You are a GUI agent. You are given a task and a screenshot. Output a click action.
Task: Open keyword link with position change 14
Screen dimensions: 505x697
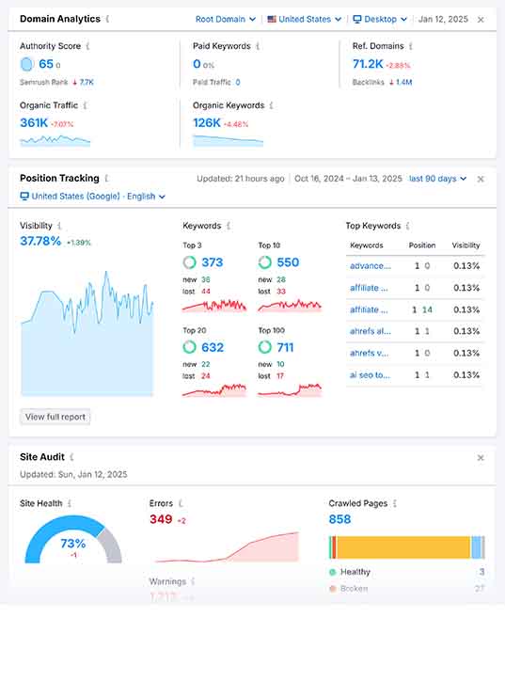click(369, 309)
